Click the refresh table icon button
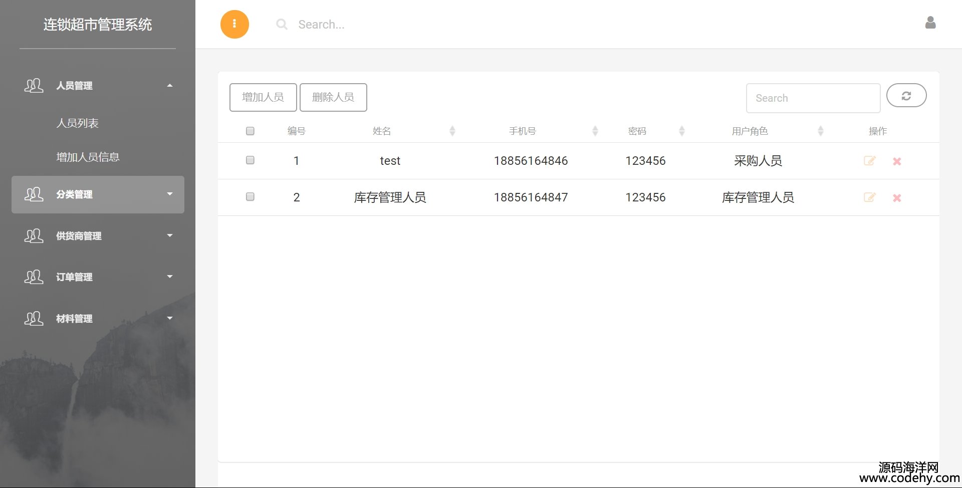 pyautogui.click(x=906, y=96)
